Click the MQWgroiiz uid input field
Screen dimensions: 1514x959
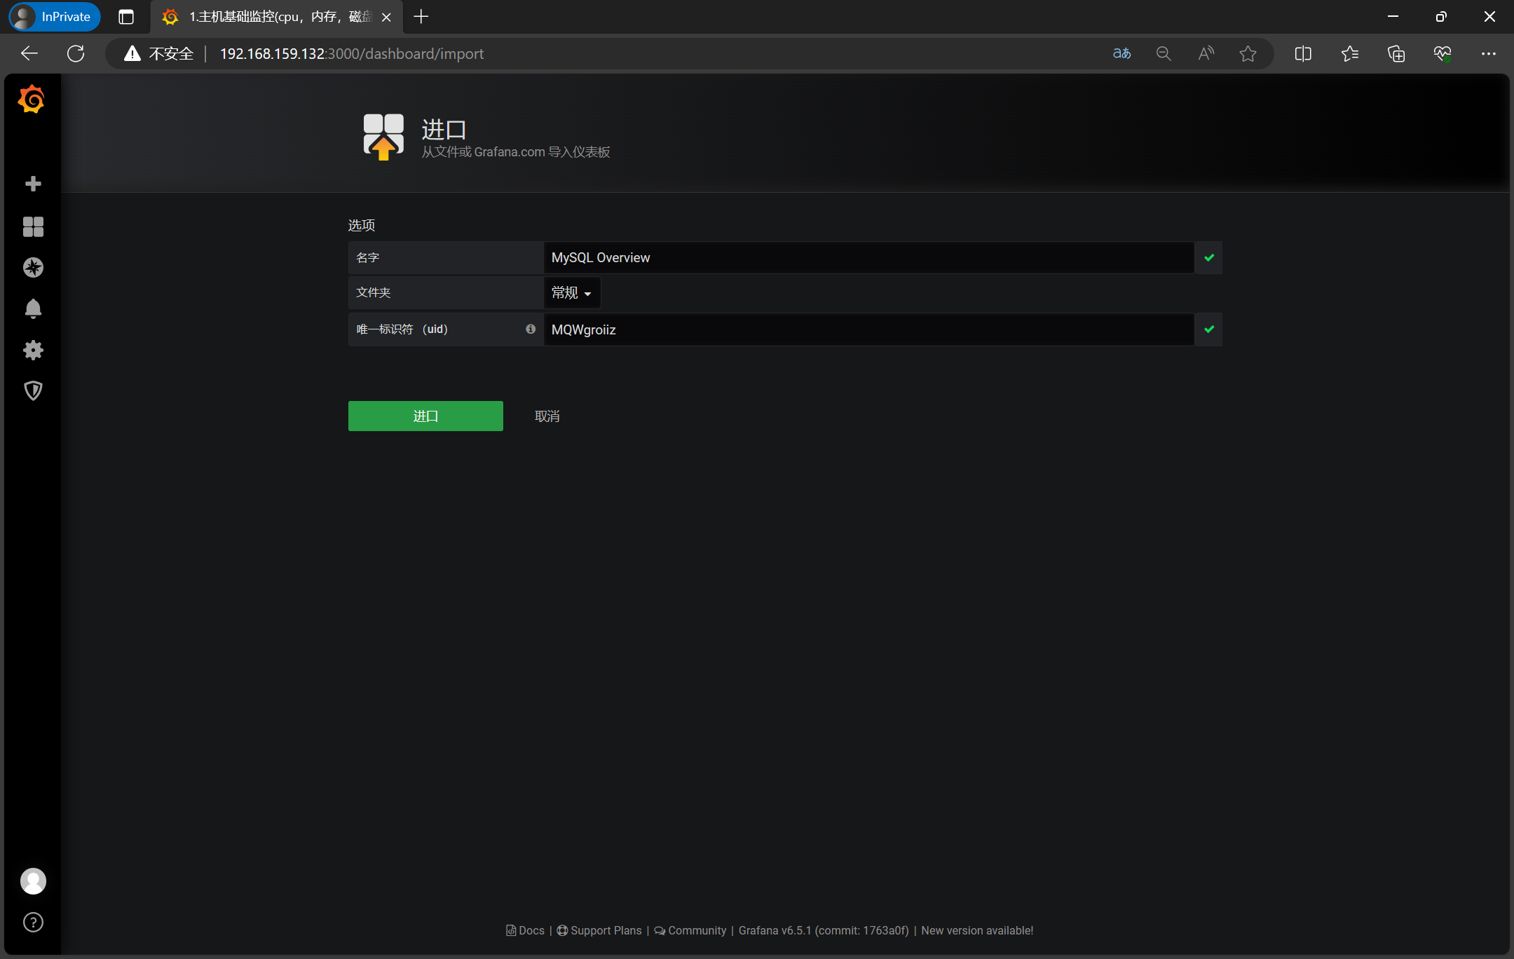(868, 329)
